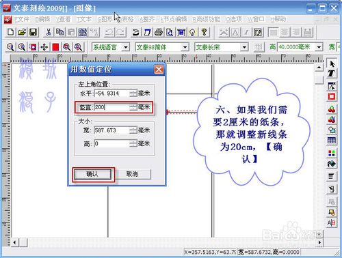Open the R高级功能 menu
This screenshot has width=342, height=258.
207,19
